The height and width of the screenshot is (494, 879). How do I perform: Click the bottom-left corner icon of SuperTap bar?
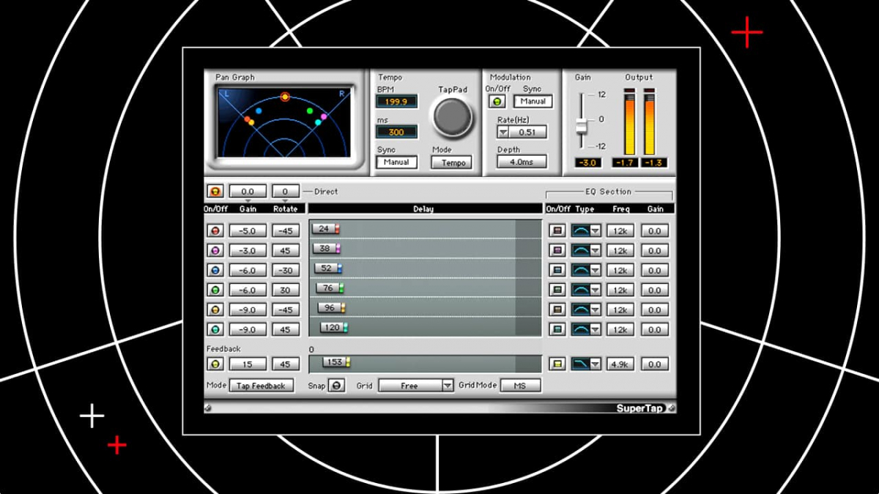tap(209, 408)
